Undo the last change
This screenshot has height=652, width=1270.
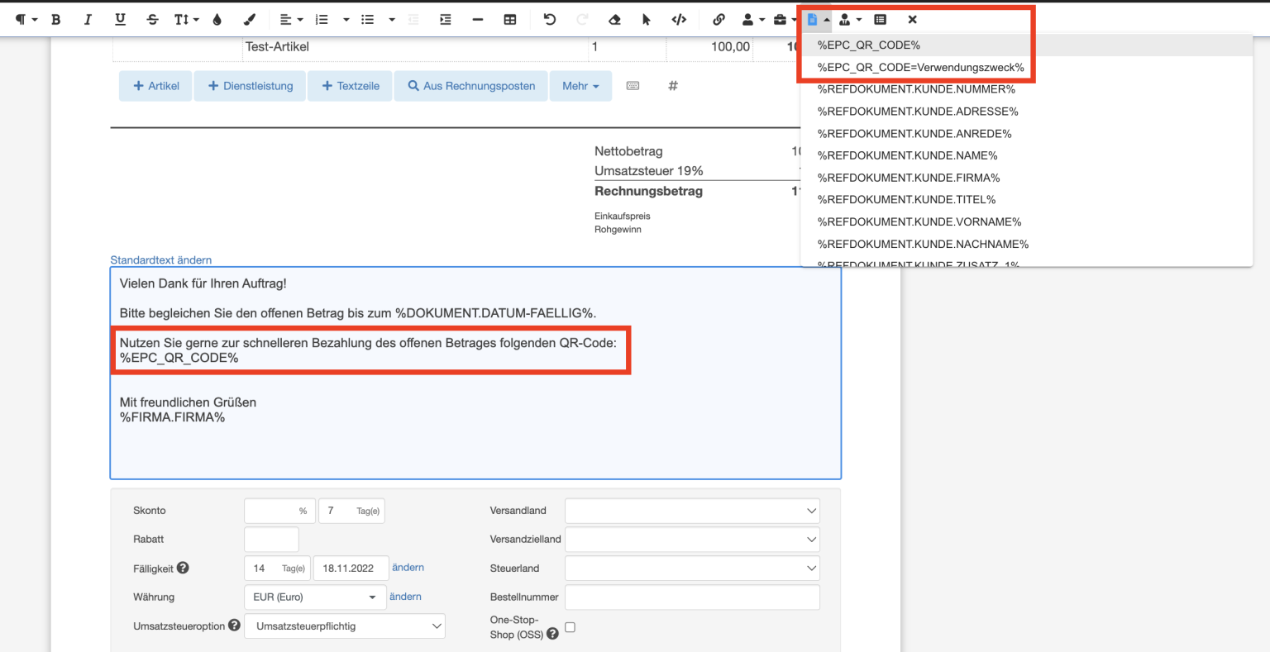click(549, 19)
